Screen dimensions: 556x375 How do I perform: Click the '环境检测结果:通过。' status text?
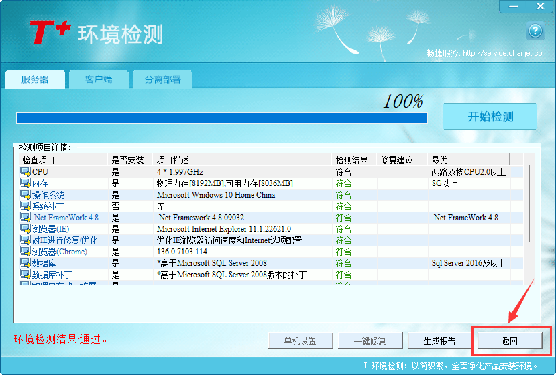click(x=60, y=340)
